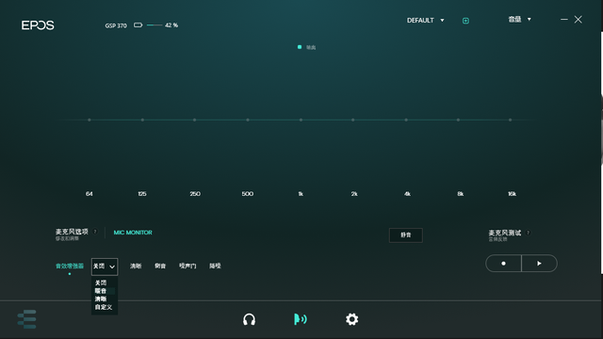Switch to the 清晰 tab beside dropdown
Screen dimensions: 603x339
(136, 266)
